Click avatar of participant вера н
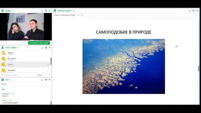 point(3,53)
